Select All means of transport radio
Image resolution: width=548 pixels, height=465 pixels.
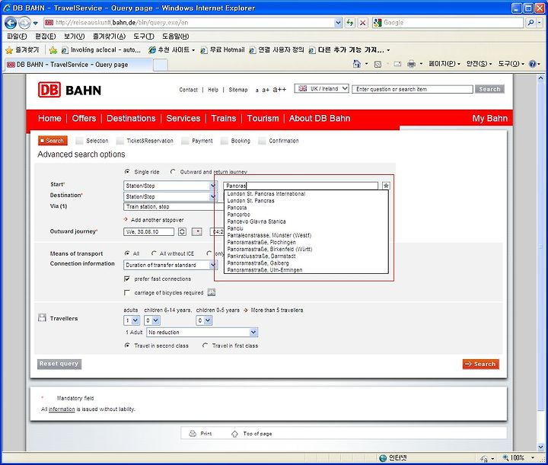click(127, 253)
